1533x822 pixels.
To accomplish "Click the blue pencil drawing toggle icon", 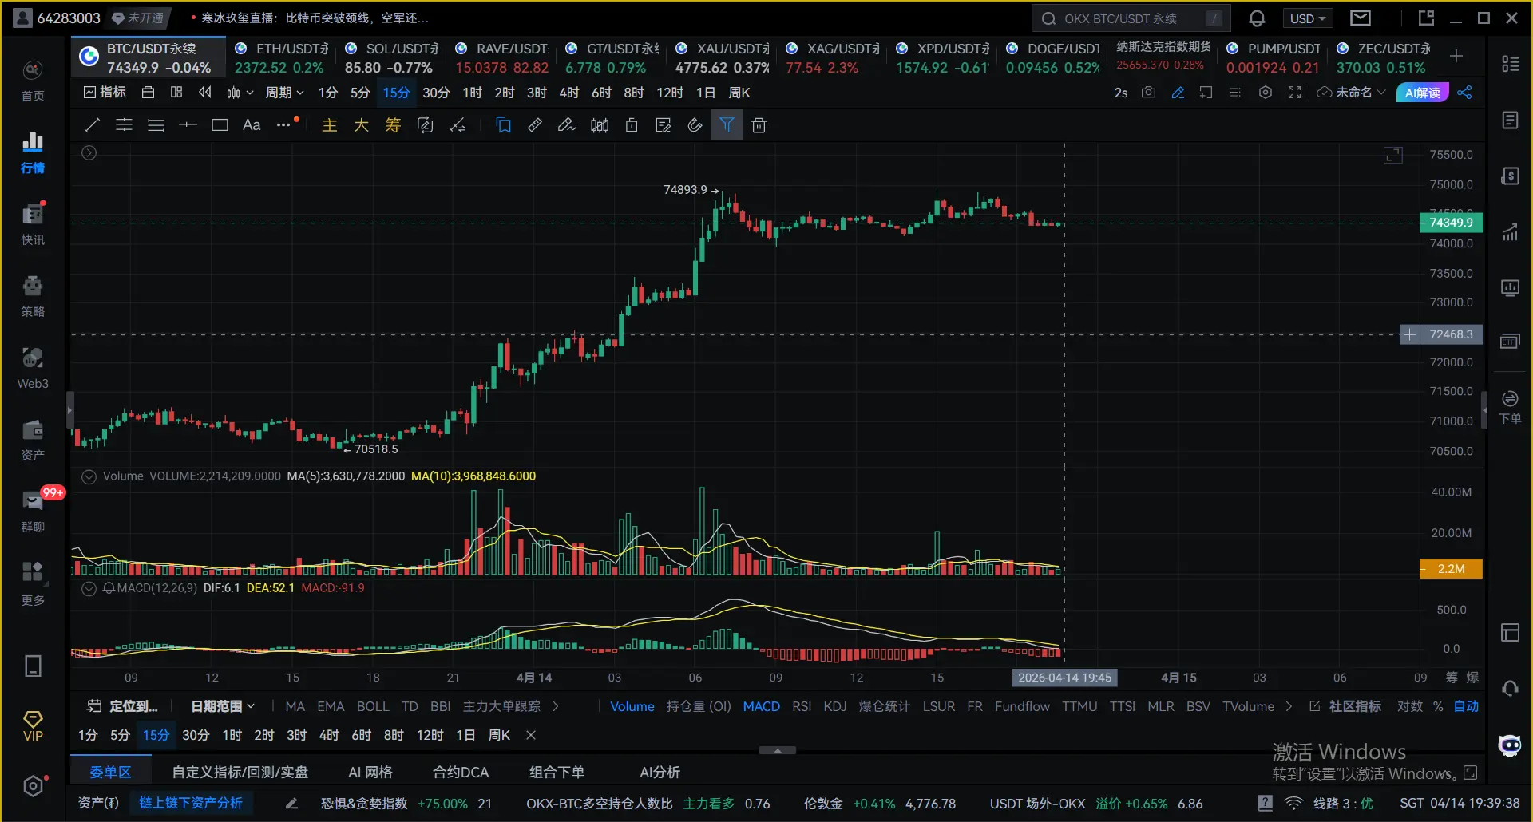I will click(x=1178, y=93).
